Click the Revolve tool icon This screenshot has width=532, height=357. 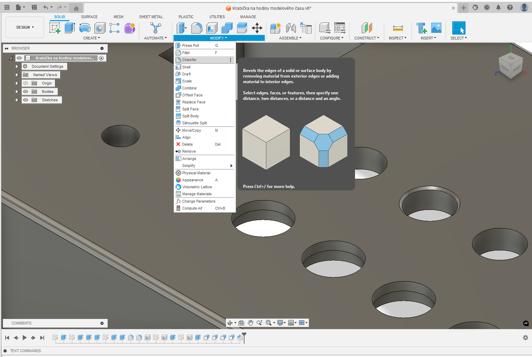tap(85, 28)
